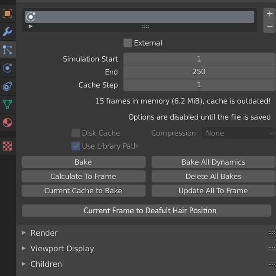This screenshot has height=276, width=276.
Task: Click Delete All Bakes
Action: coord(214,176)
